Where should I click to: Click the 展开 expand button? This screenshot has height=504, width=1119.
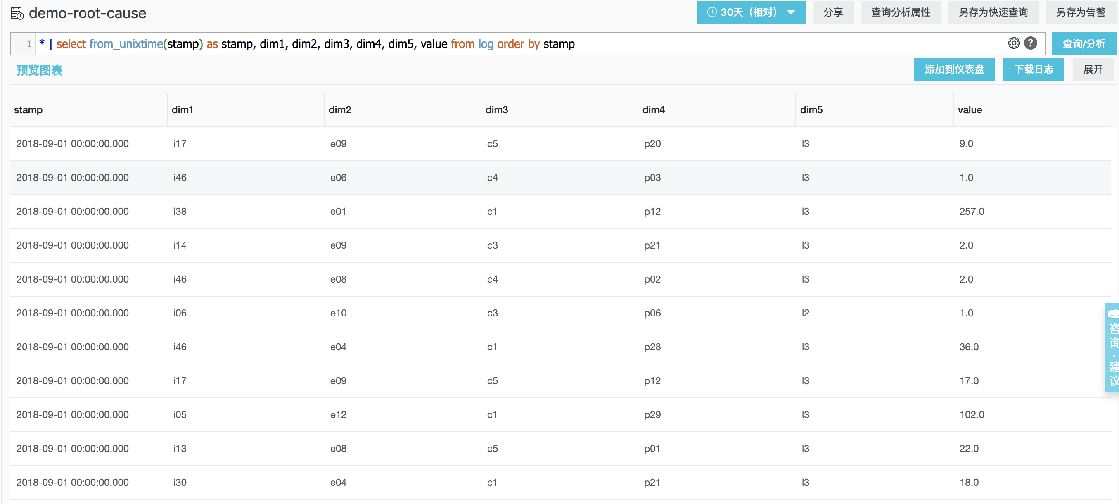[x=1093, y=69]
